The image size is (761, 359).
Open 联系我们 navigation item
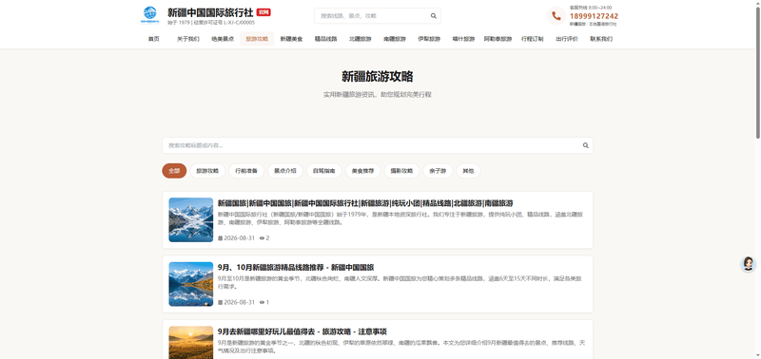pos(601,39)
